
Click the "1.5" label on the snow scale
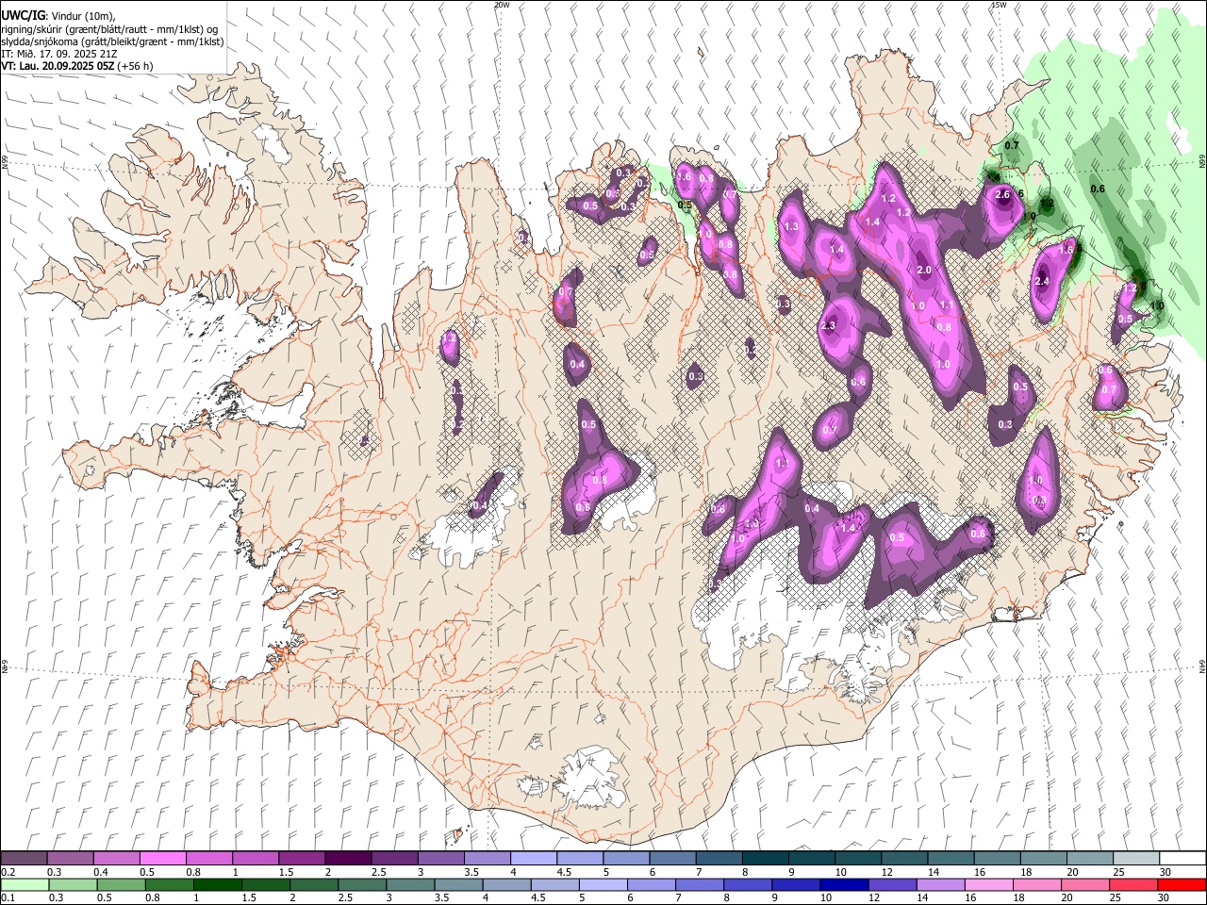[x=286, y=872]
